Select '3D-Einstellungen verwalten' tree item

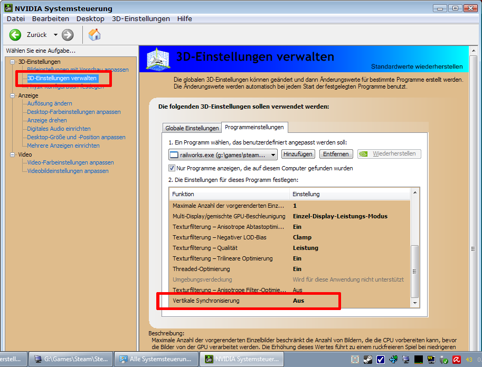click(x=63, y=79)
